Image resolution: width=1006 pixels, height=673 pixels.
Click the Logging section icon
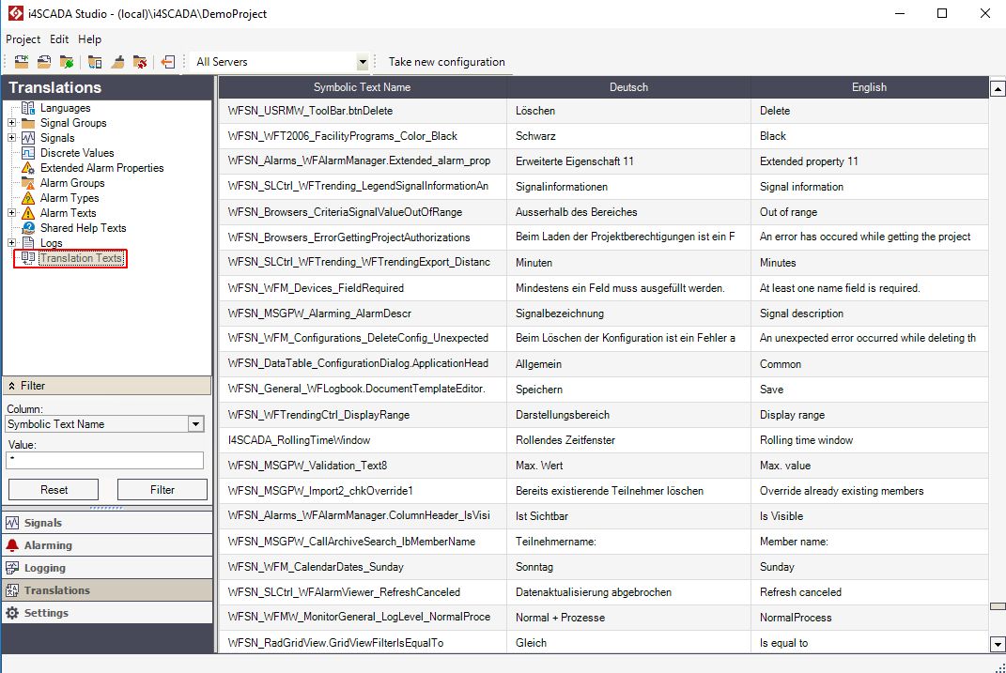tap(12, 568)
